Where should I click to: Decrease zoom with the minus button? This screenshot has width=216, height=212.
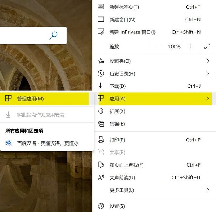pyautogui.click(x=158, y=46)
